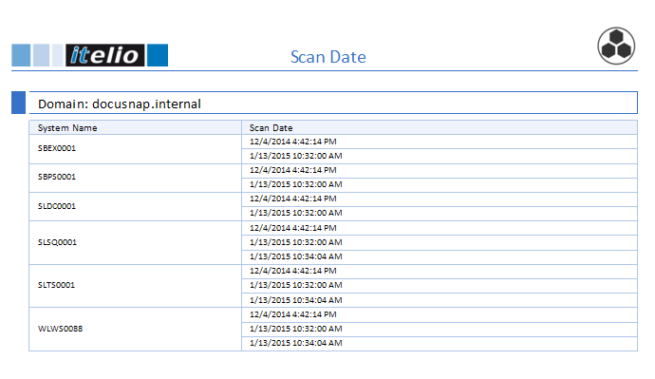Click SLTS0001's 12/4/2014 4:42:14 PM scan
This screenshot has height=379, width=655.
coord(292,271)
